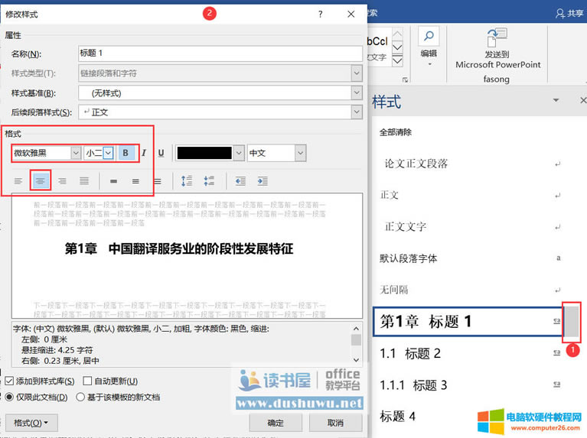Toggle the Italic (I) formatting button

(143, 153)
